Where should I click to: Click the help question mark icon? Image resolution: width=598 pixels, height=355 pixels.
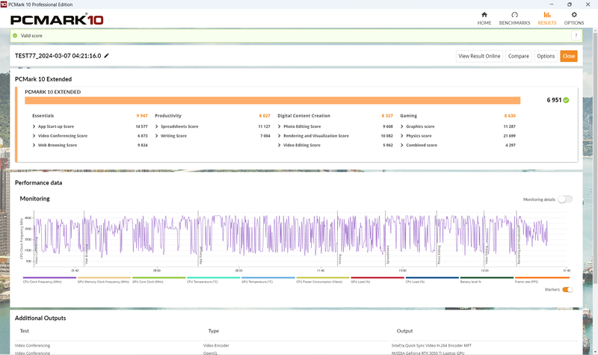(576, 35)
